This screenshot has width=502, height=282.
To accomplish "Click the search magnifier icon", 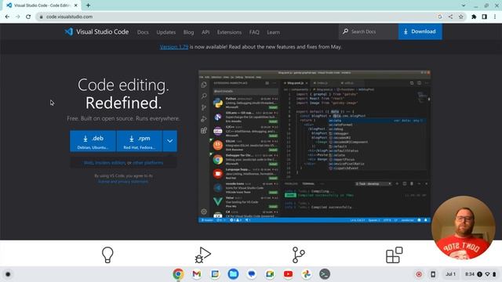I will point(345,31).
